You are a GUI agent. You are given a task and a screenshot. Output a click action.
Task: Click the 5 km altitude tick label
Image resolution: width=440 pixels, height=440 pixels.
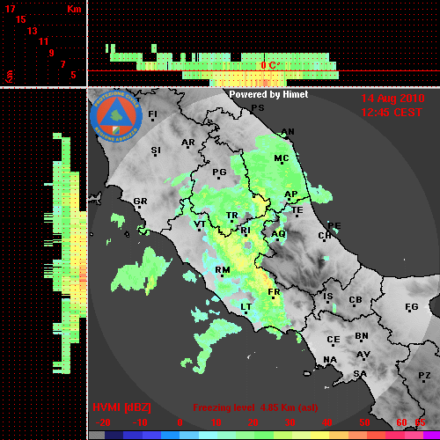(73, 75)
